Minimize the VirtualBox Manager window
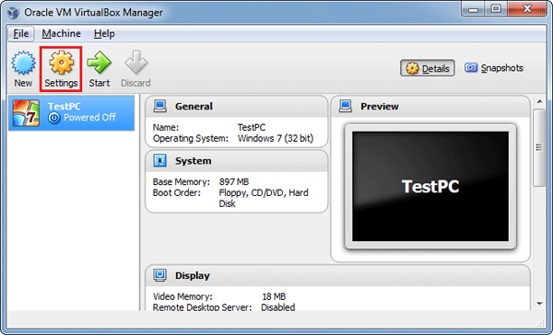 point(474,9)
